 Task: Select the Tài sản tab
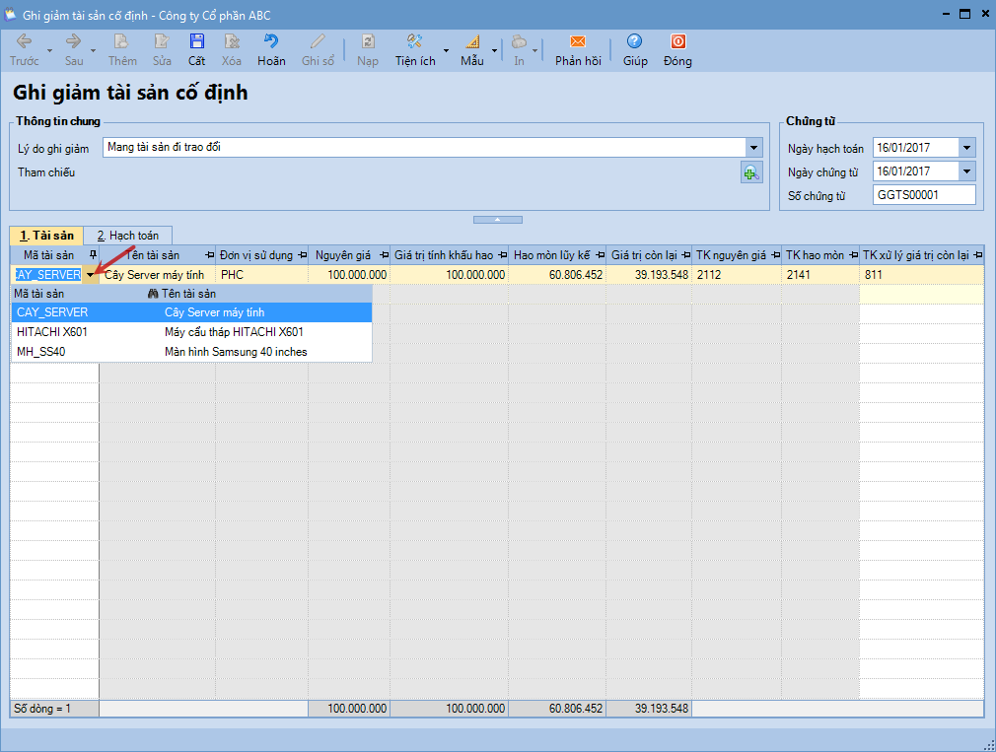[x=46, y=236]
